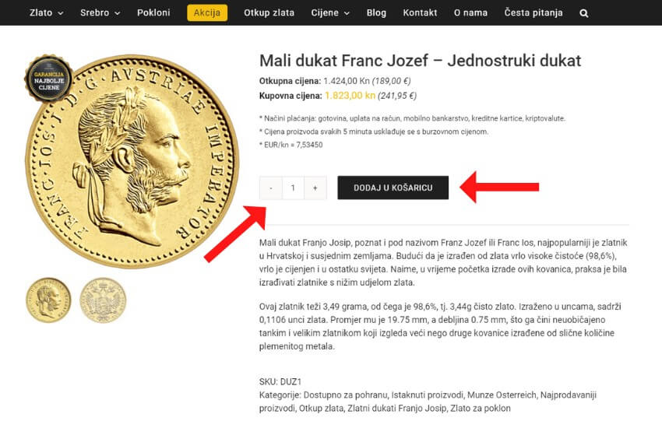Click the search magnifier icon

[584, 13]
